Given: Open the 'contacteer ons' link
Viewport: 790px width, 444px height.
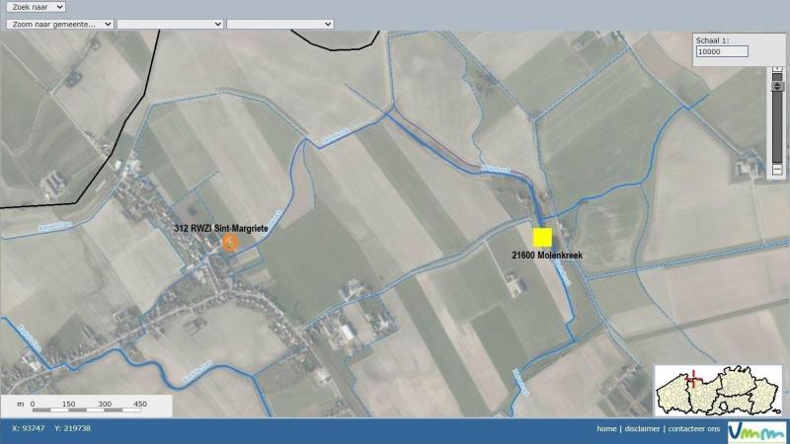Looking at the screenshot, I should coord(694,429).
